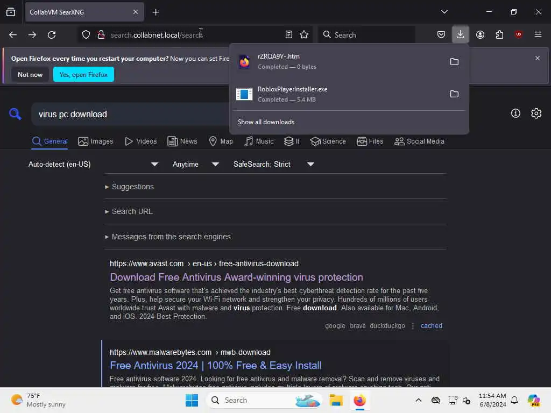Image resolution: width=551 pixels, height=413 pixels.
Task: Click Yes, open Firefox button
Action: (83, 74)
